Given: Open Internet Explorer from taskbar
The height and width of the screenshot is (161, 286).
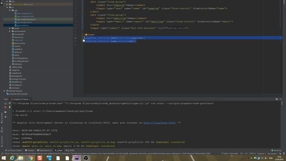Looking at the screenshot, I should pos(12,158).
